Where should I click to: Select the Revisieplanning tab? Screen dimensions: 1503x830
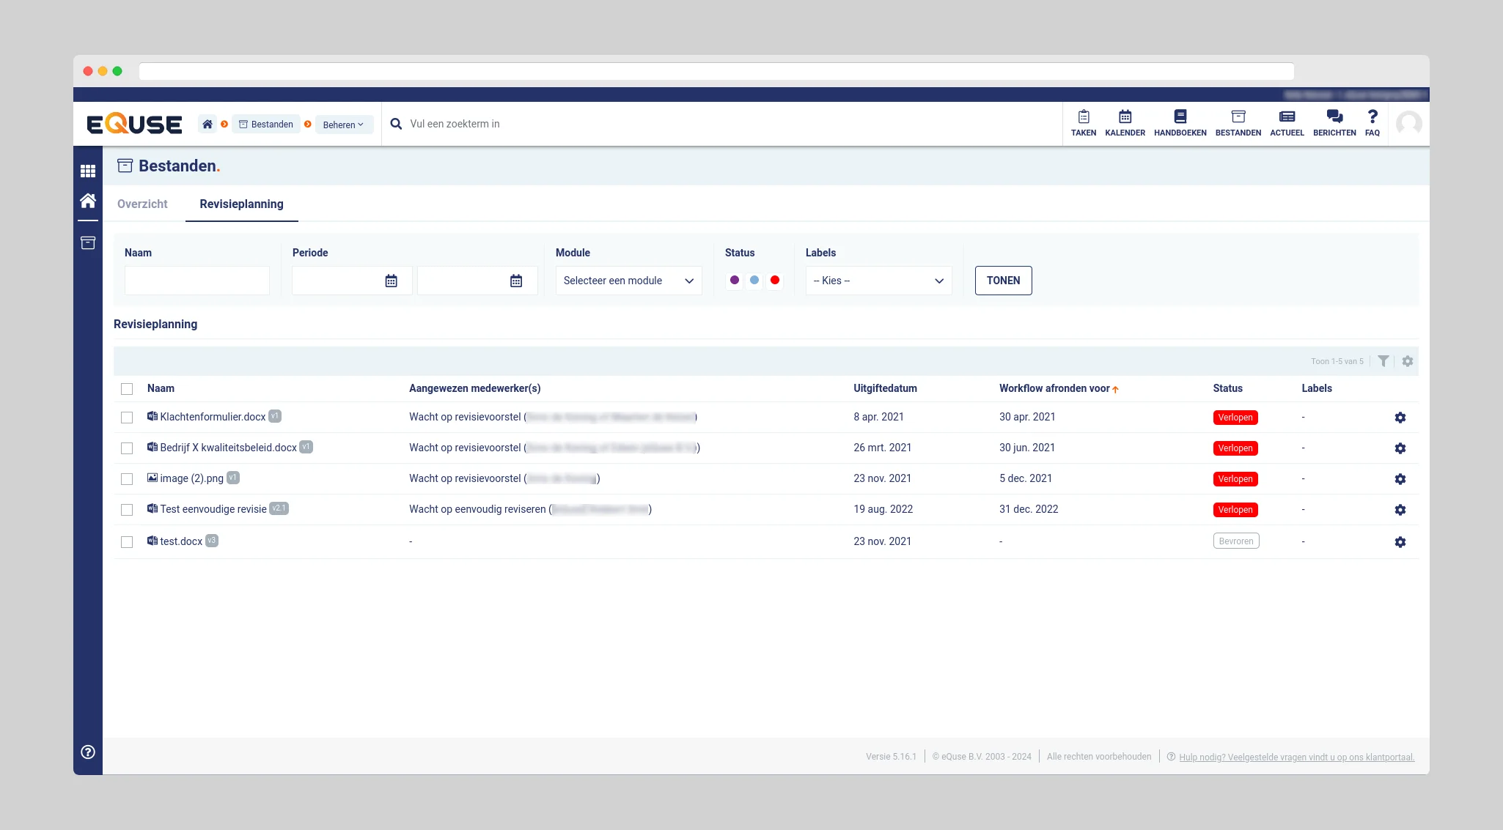pos(241,204)
